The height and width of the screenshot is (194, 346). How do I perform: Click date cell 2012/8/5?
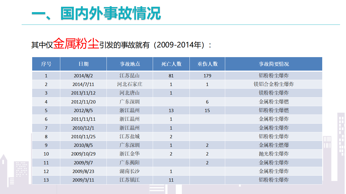[x=84, y=110]
